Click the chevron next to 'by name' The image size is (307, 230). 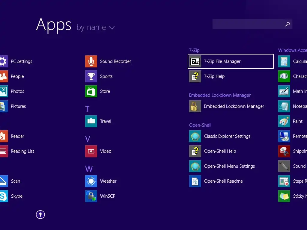tap(112, 28)
